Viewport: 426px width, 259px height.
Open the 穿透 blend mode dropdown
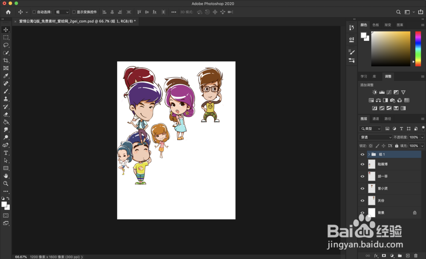376,137
